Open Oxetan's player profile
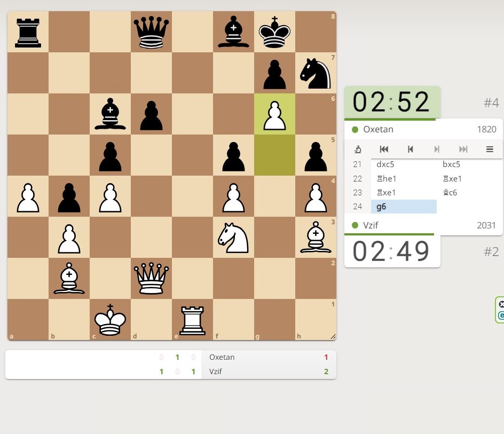The image size is (504, 434). coord(379,129)
